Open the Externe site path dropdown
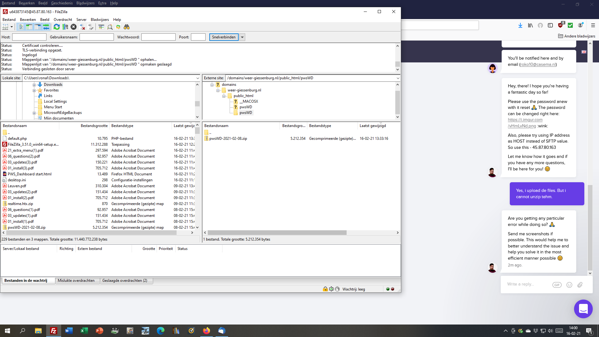This screenshot has width=599, height=337. 398,78
